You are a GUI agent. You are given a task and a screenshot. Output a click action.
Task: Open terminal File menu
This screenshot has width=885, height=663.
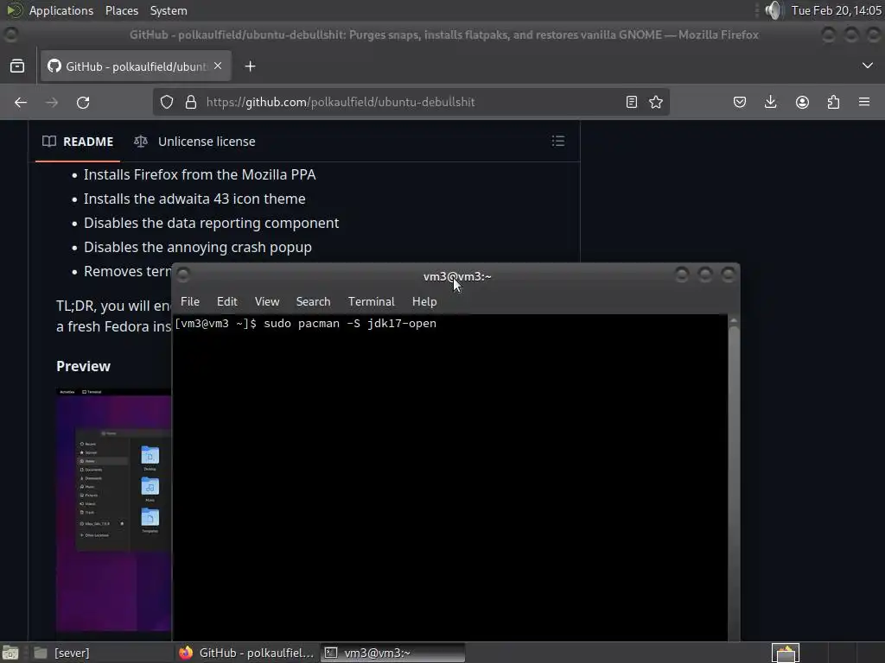click(190, 301)
